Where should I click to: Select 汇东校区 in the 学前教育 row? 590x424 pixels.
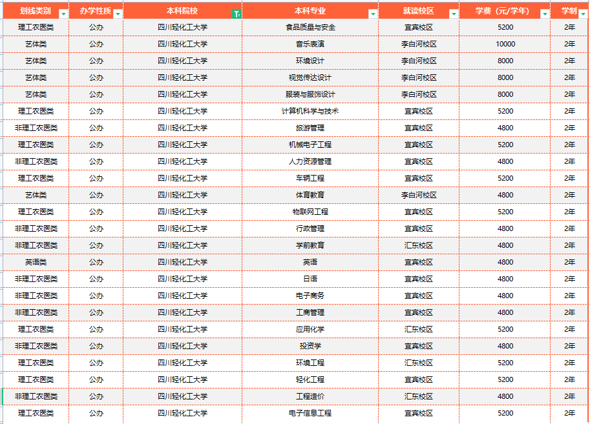(x=419, y=245)
